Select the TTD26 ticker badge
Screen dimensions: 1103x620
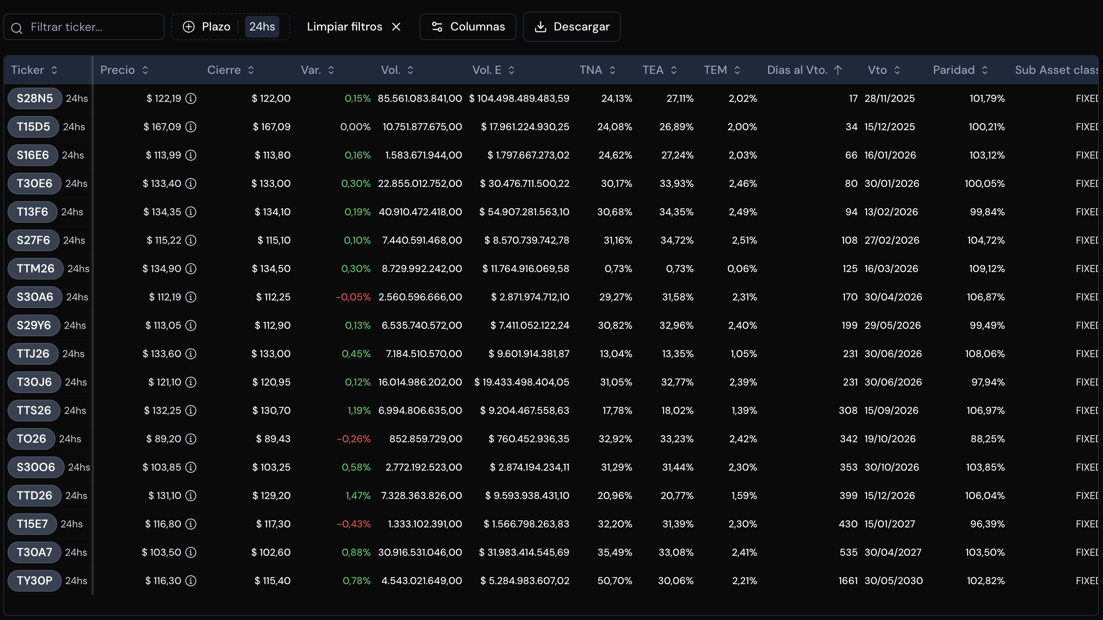tap(34, 496)
